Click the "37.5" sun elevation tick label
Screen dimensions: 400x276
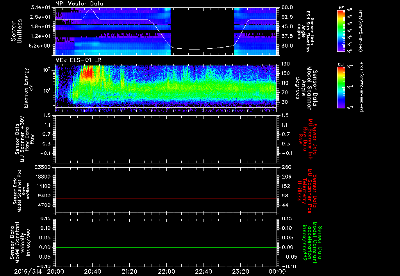(287, 36)
